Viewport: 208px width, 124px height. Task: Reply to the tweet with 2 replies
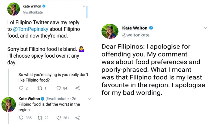pos(21,88)
